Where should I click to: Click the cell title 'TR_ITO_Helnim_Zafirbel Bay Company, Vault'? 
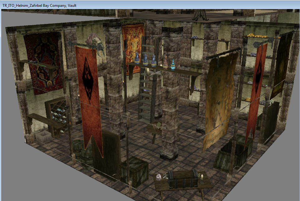(40, 6)
